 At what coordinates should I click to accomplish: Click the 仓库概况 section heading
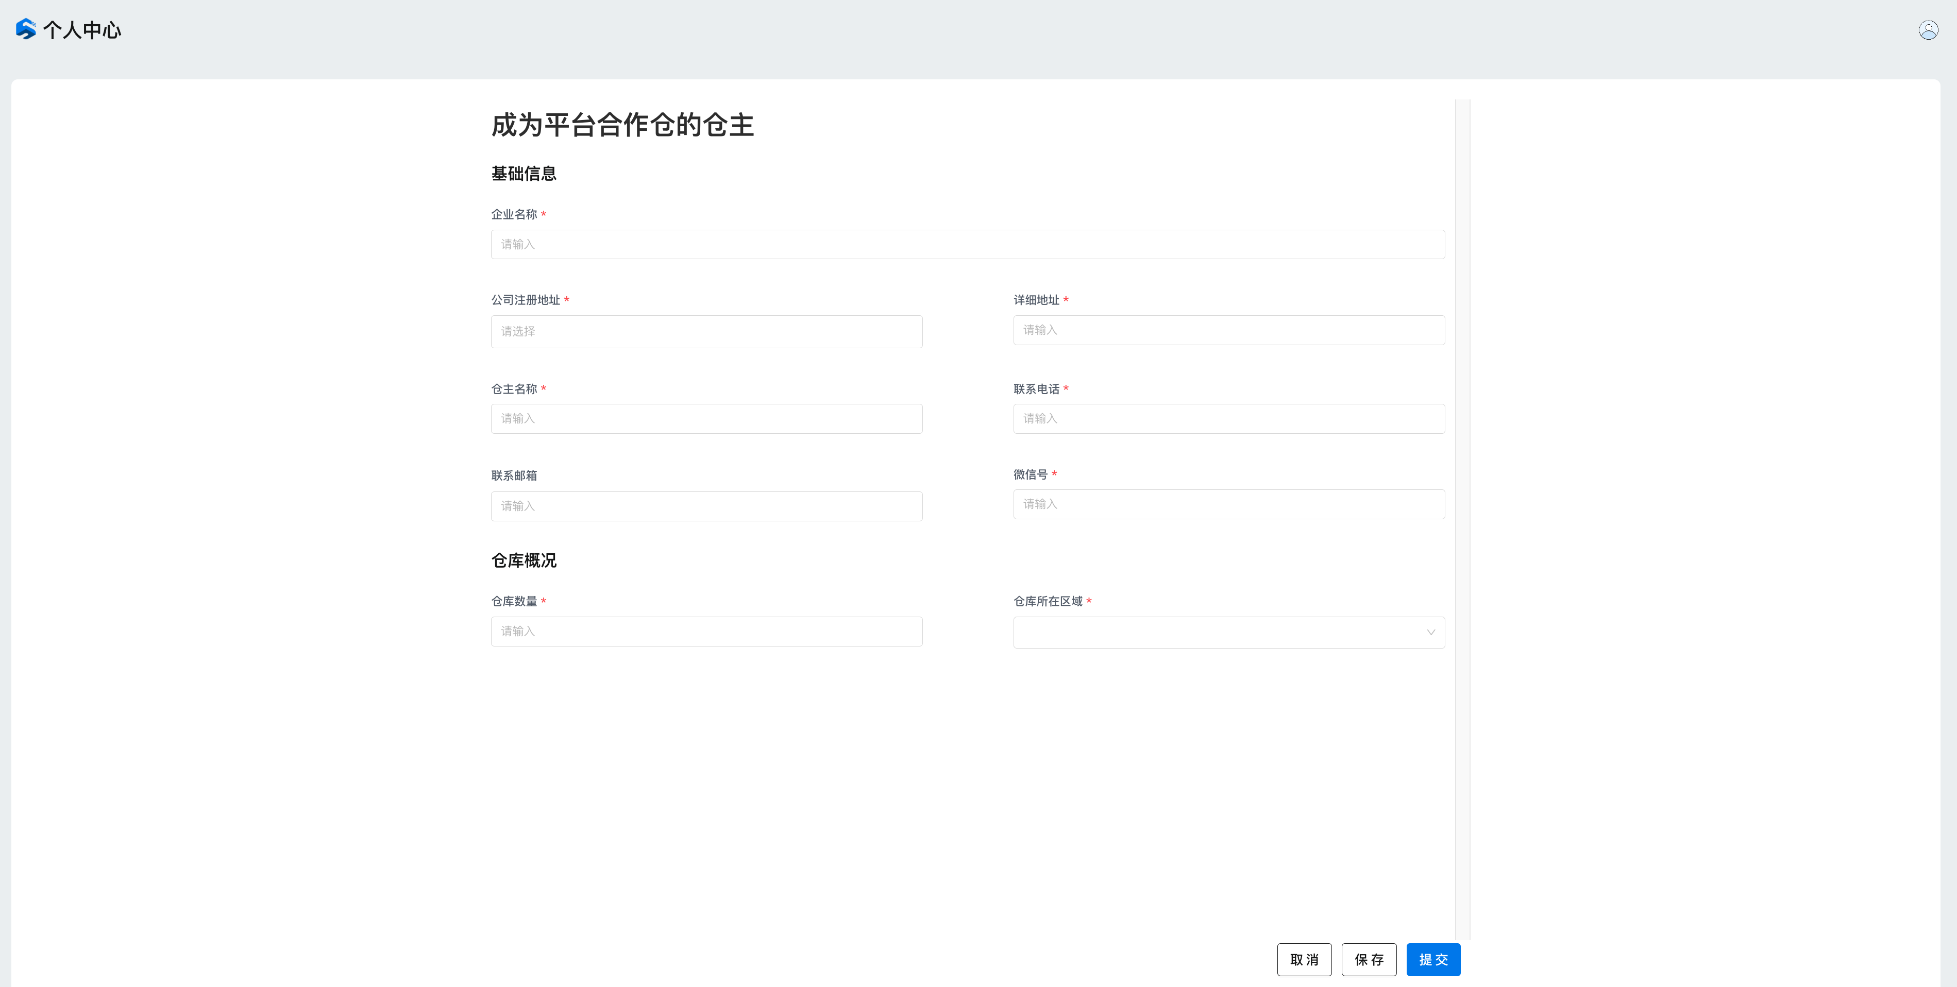click(524, 560)
